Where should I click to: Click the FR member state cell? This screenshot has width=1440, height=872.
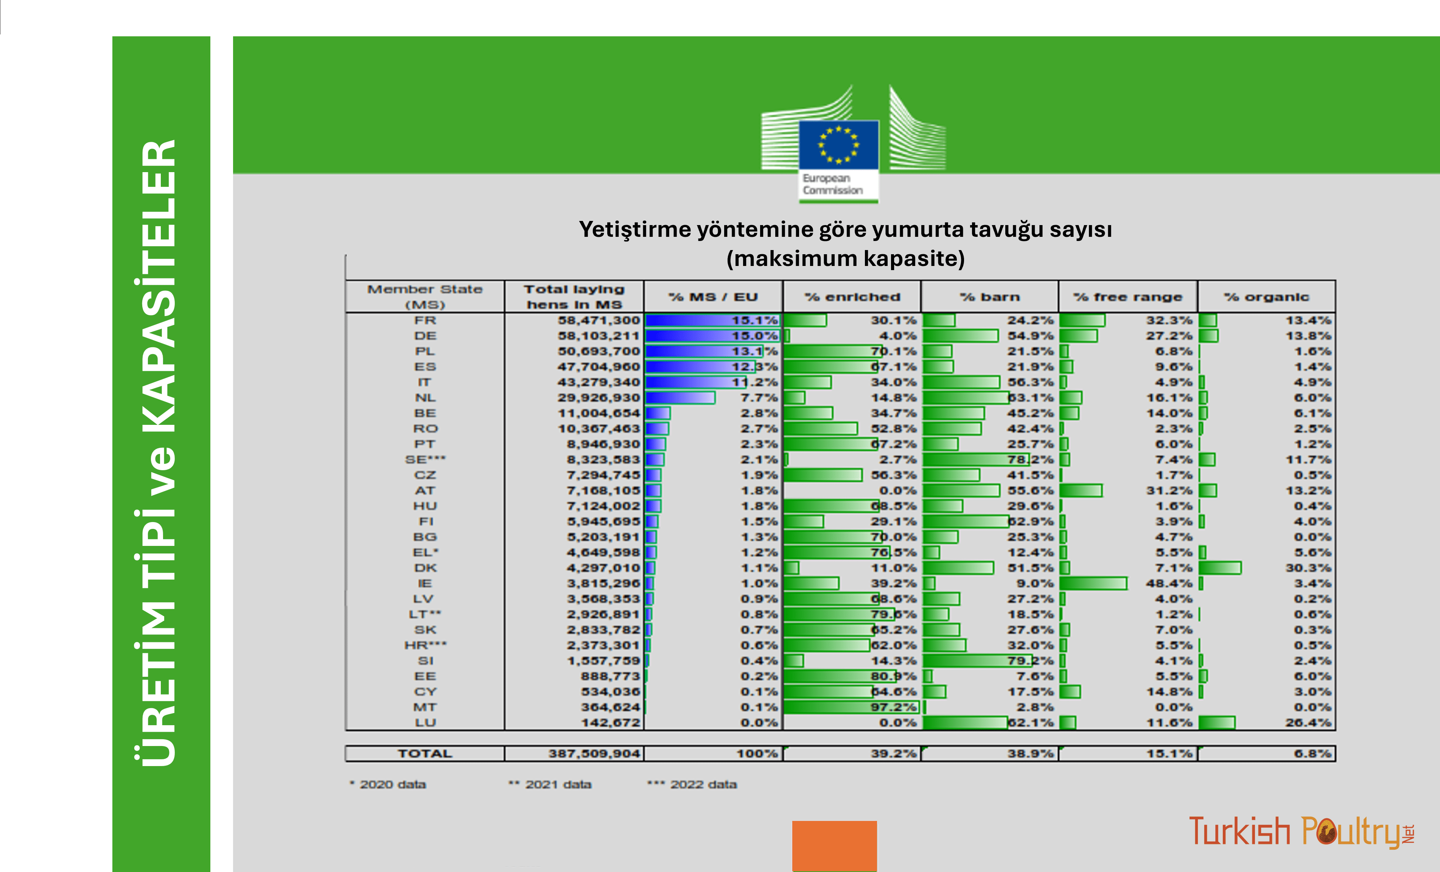pos(425,320)
